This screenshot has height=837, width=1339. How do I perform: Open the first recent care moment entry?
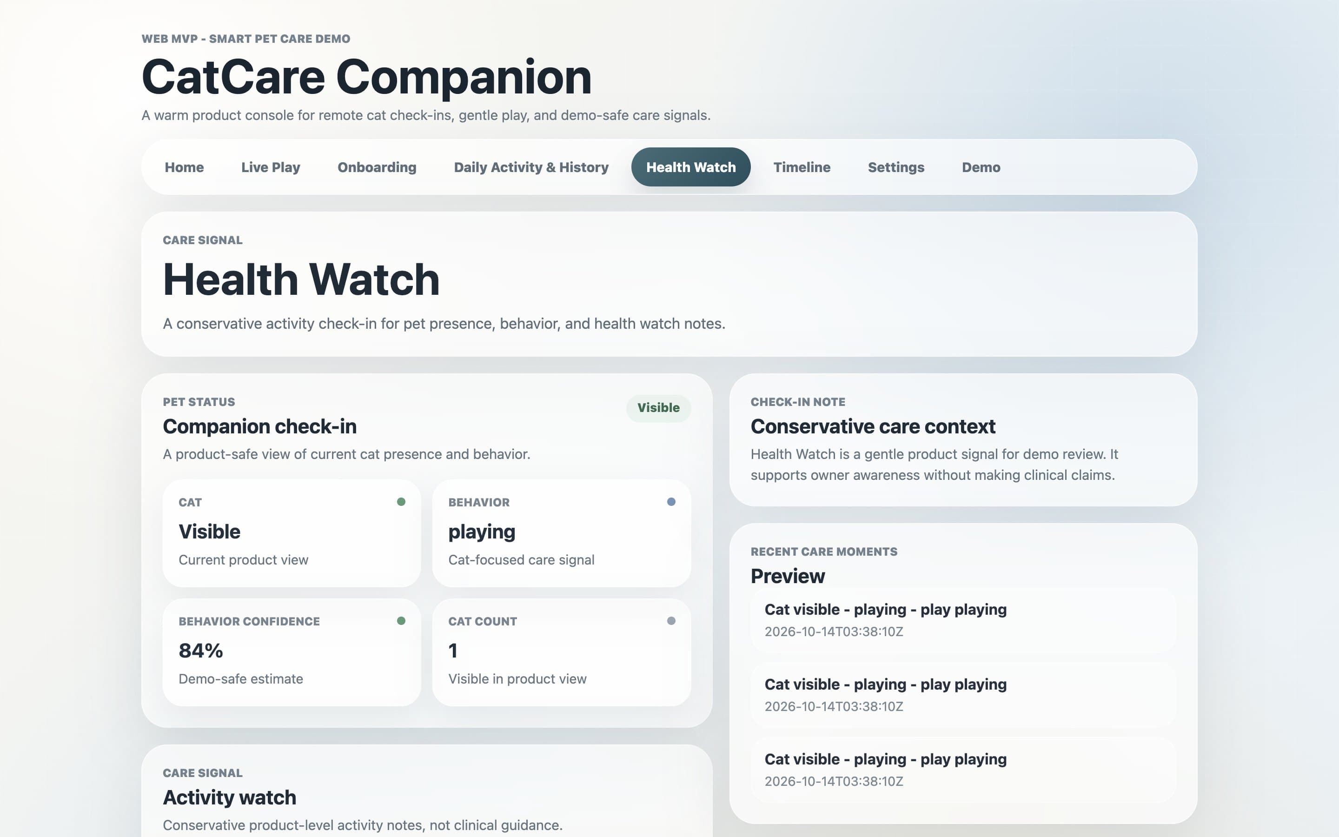(x=963, y=619)
